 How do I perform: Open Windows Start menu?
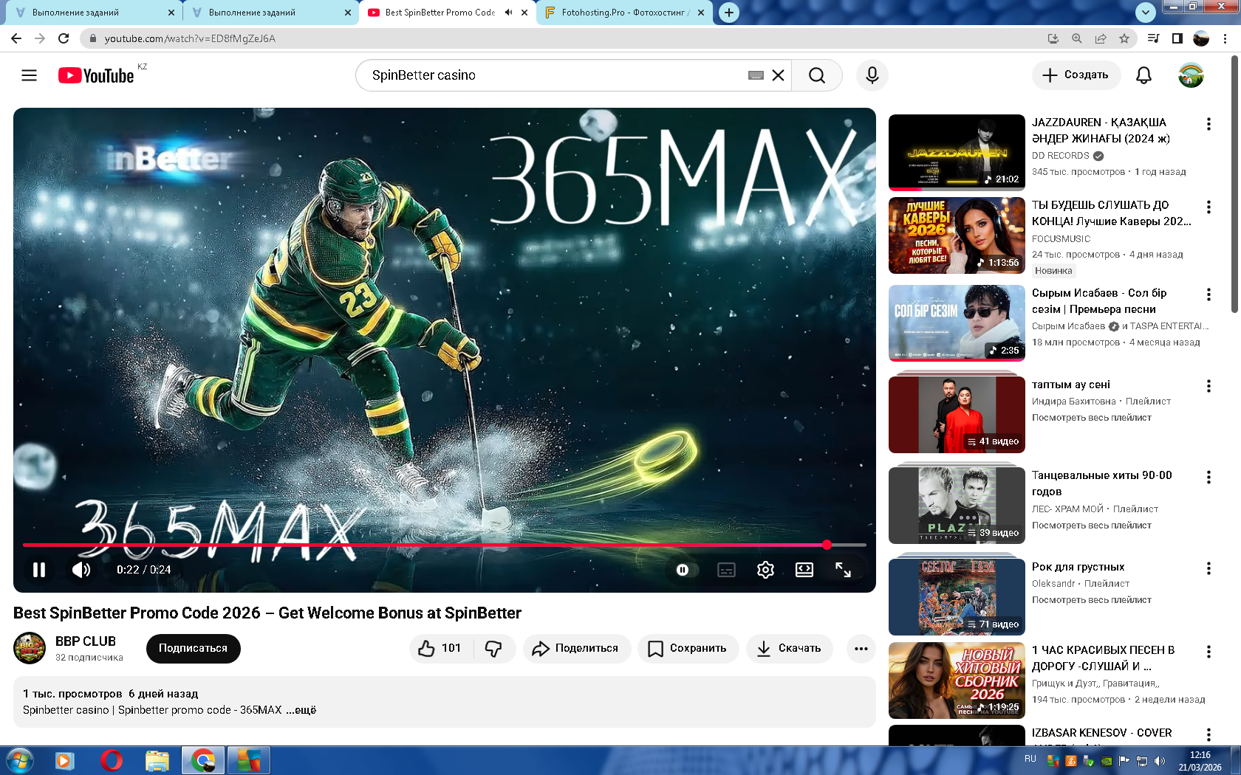click(19, 760)
